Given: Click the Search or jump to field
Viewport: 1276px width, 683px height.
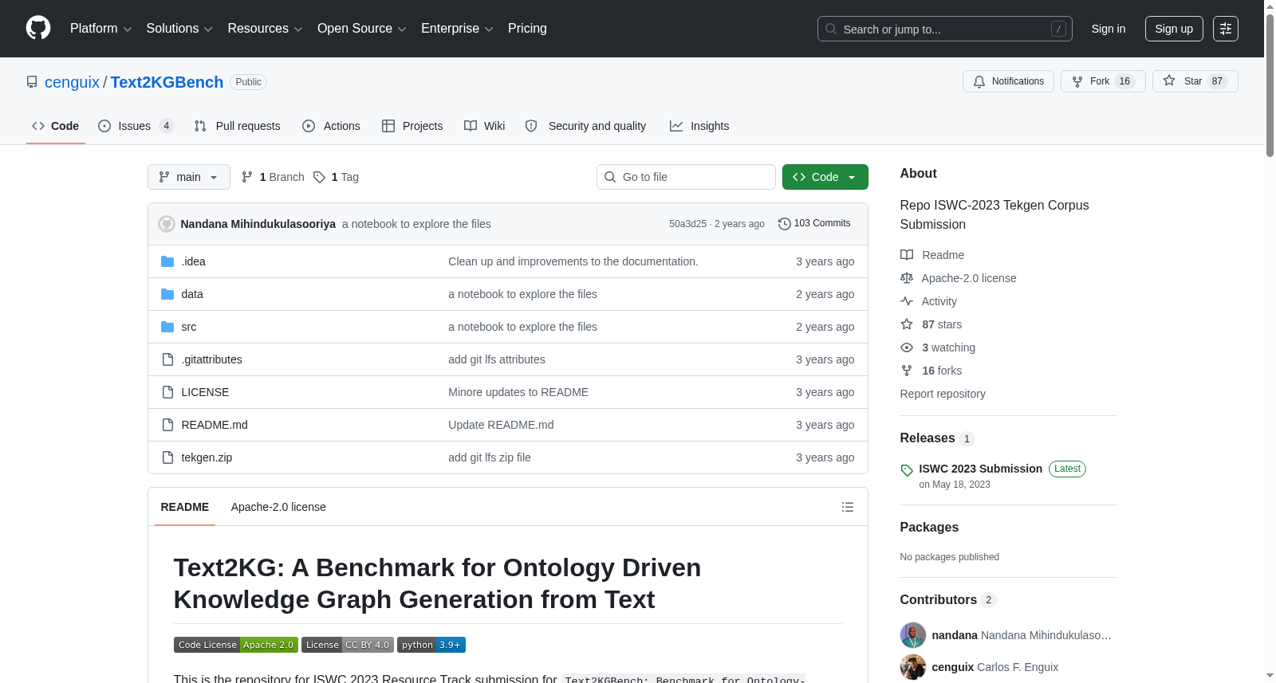Looking at the screenshot, I should pos(945,29).
